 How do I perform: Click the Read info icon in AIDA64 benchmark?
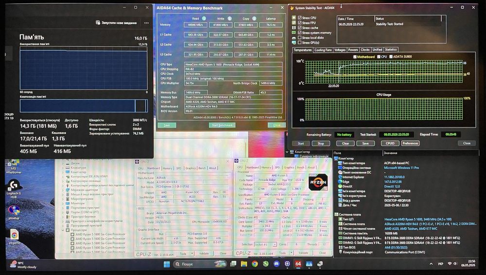click(x=204, y=18)
